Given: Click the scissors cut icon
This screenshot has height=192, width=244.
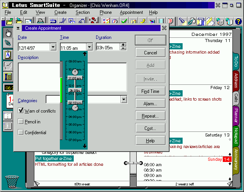Looking at the screenshot, I should click(63, 21).
